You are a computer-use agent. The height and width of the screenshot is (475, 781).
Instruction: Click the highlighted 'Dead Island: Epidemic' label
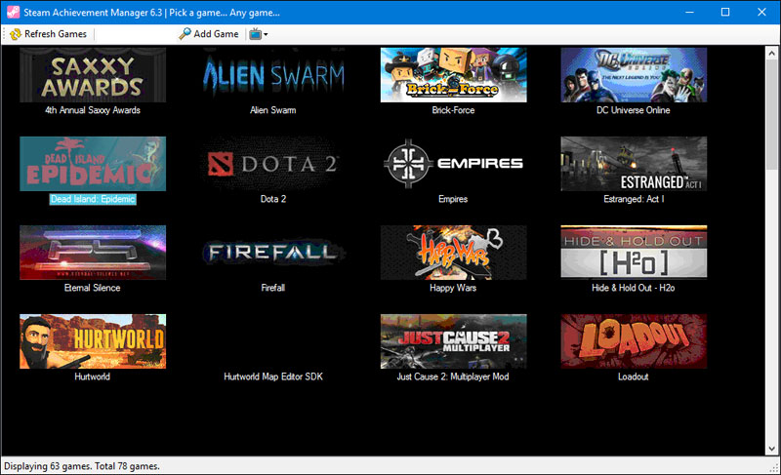[x=93, y=199]
